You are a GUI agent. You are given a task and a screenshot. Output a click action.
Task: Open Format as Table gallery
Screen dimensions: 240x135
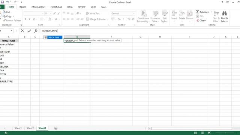click(155, 16)
